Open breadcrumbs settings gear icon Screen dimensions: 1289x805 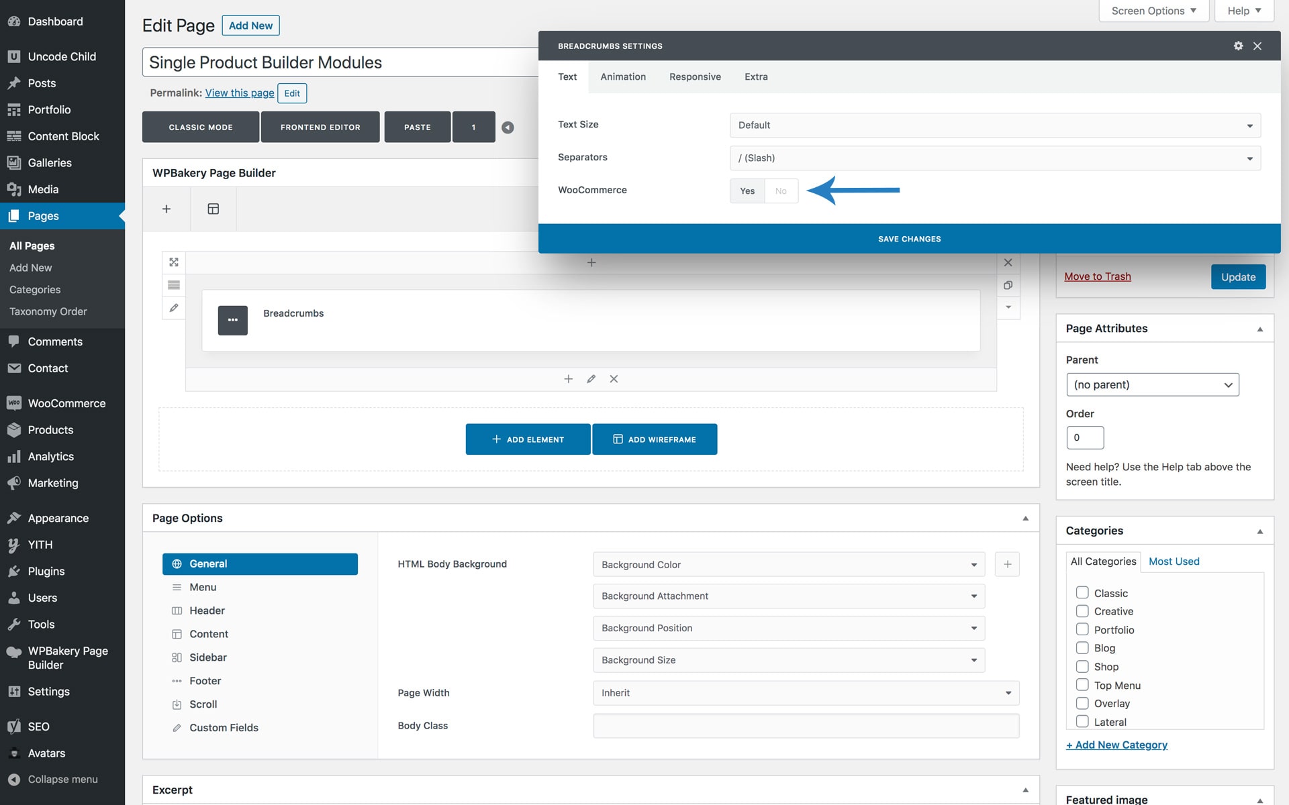(x=1238, y=46)
